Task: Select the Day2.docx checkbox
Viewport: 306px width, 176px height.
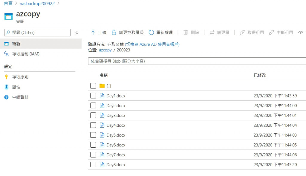Action: (93, 105)
